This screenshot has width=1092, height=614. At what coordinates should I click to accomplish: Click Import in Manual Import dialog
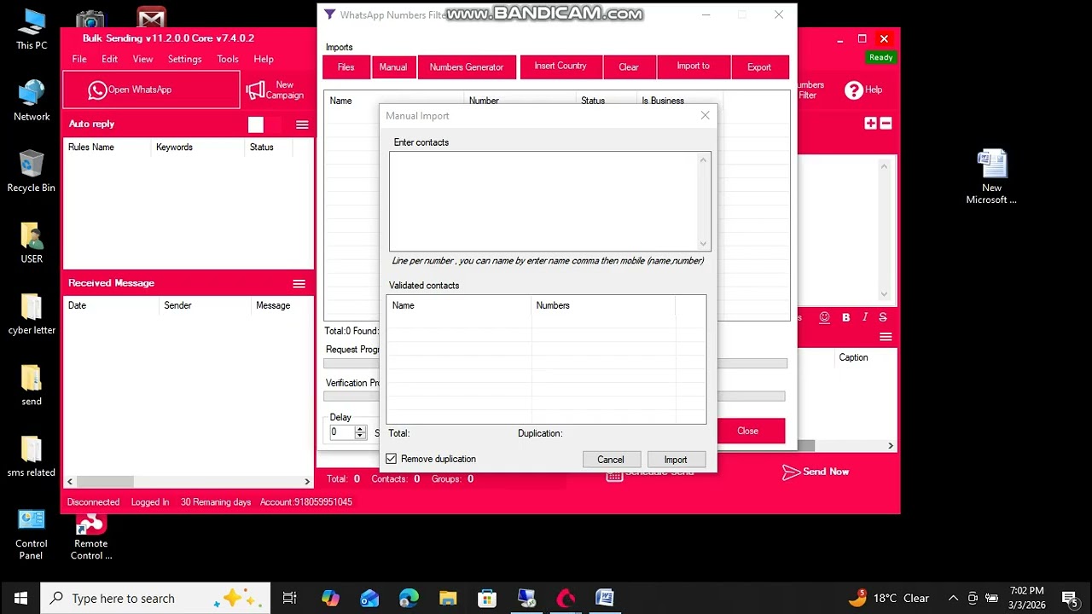coord(676,460)
